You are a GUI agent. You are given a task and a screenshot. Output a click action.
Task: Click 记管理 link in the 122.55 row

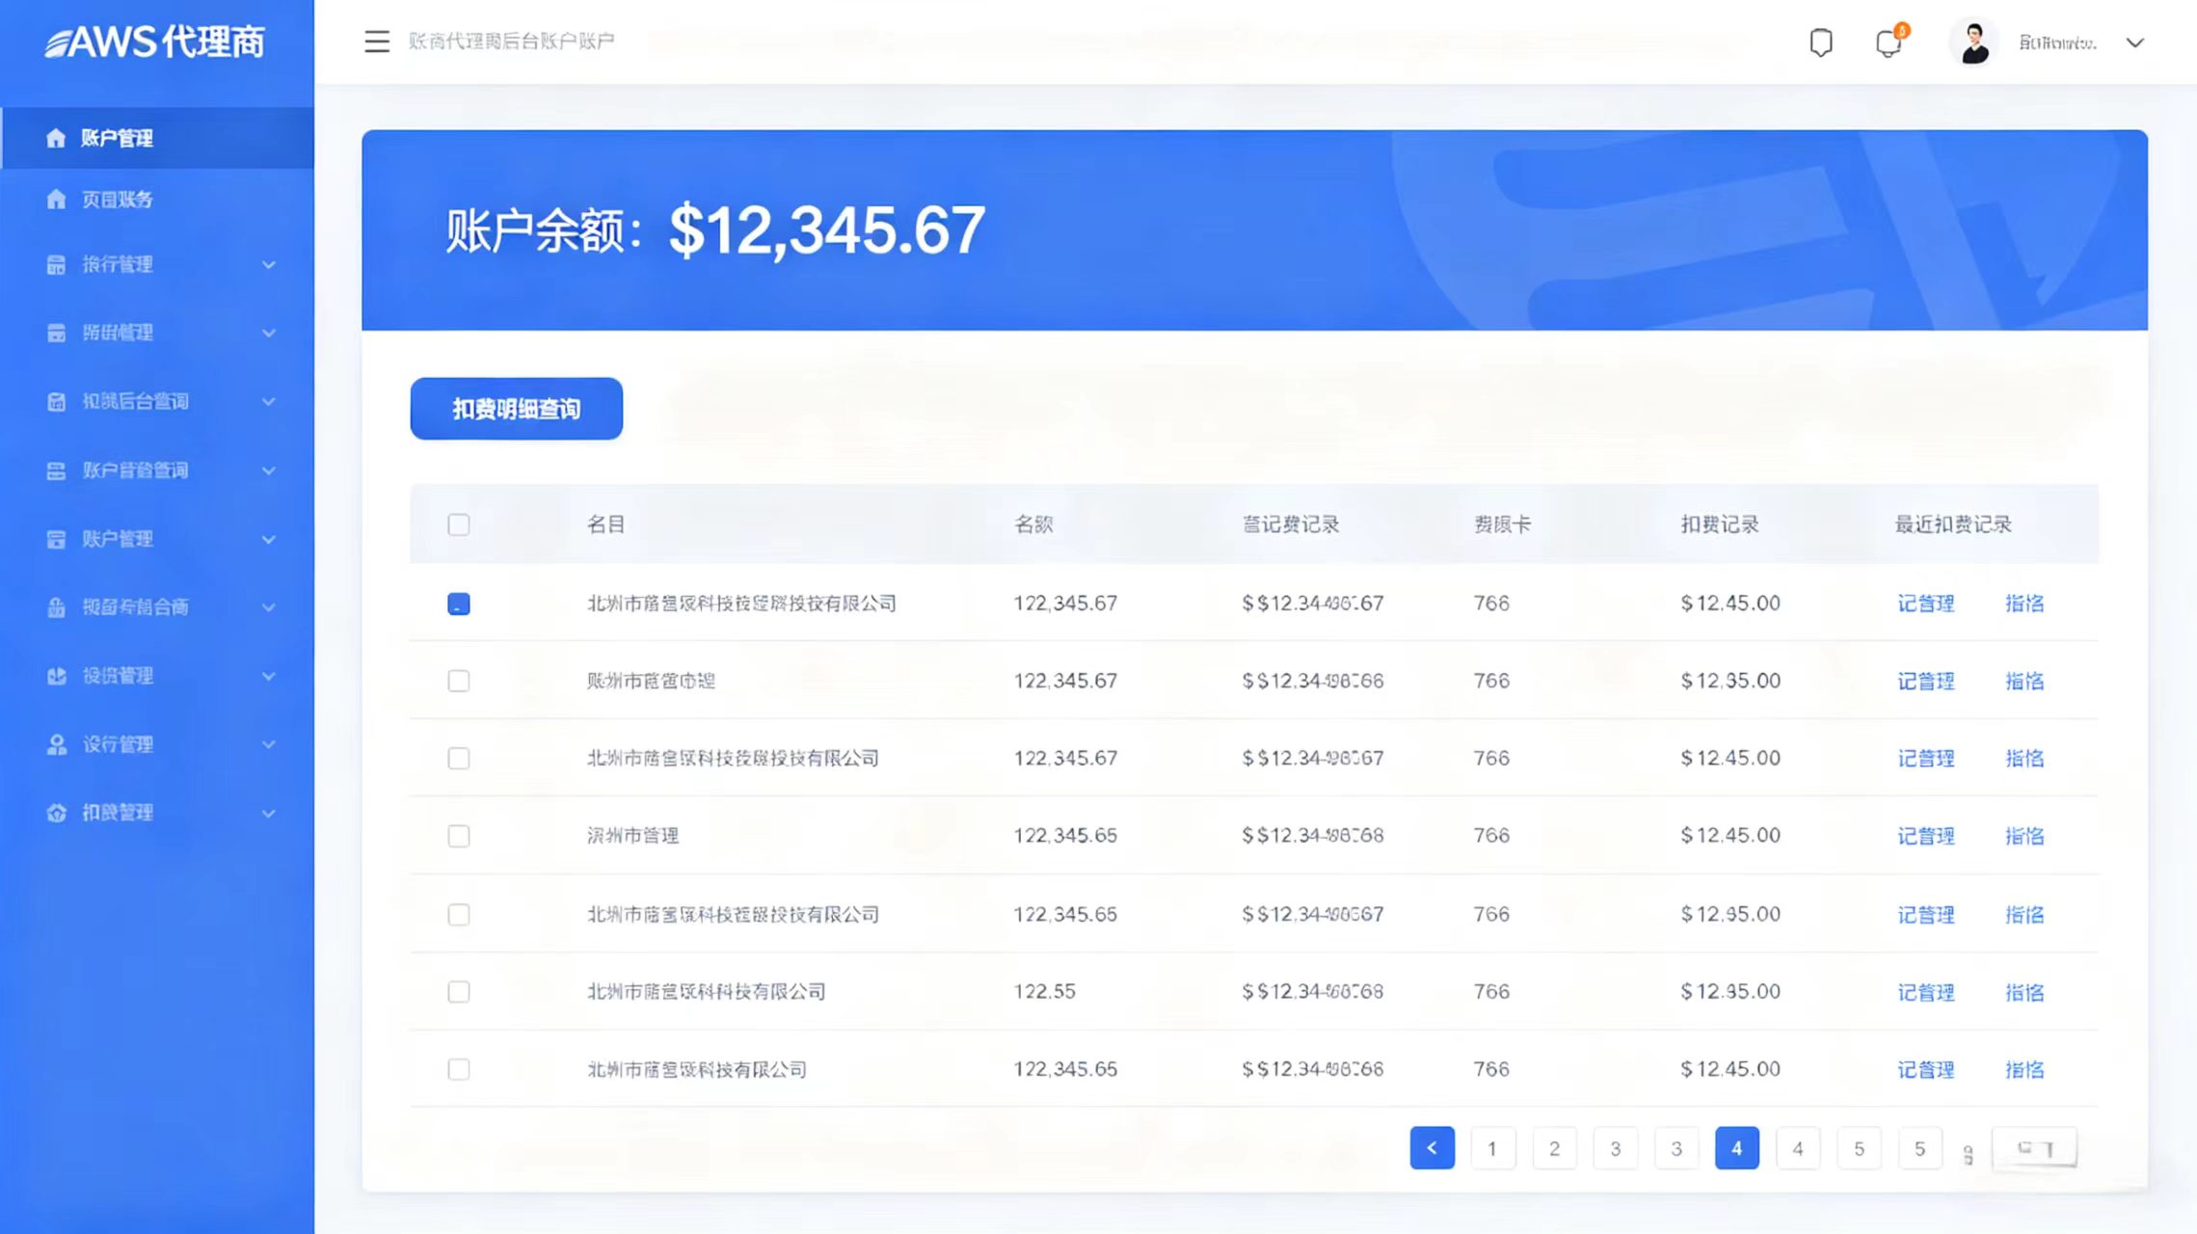(1926, 992)
